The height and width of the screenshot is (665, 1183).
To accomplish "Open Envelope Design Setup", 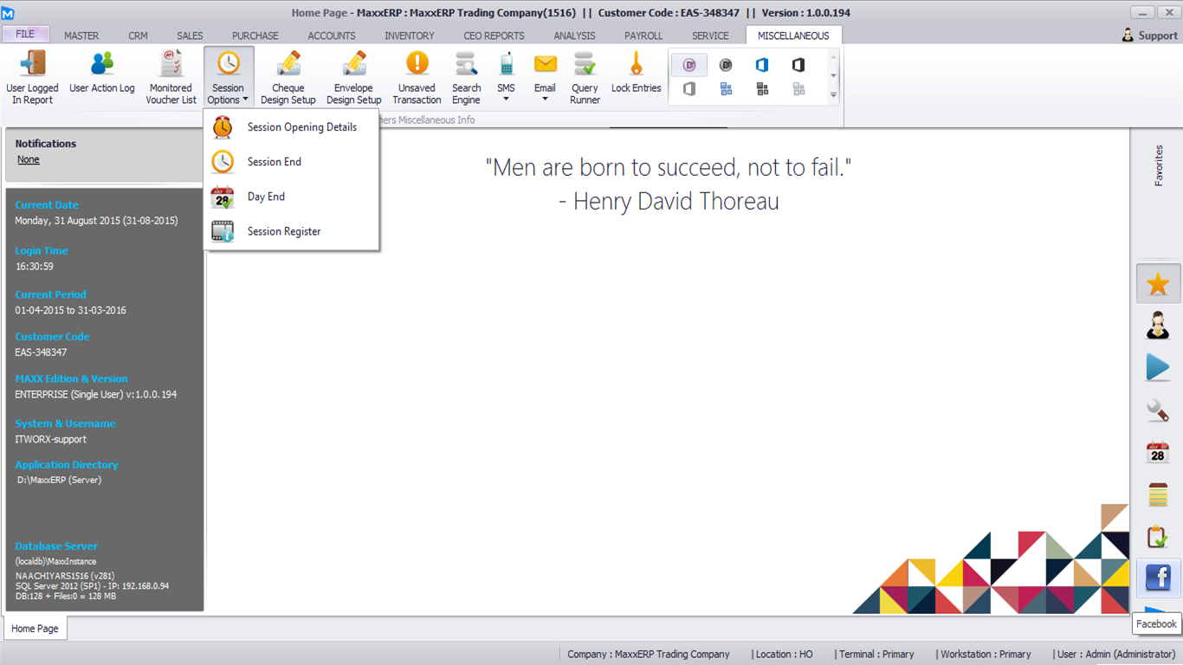I will (353, 77).
